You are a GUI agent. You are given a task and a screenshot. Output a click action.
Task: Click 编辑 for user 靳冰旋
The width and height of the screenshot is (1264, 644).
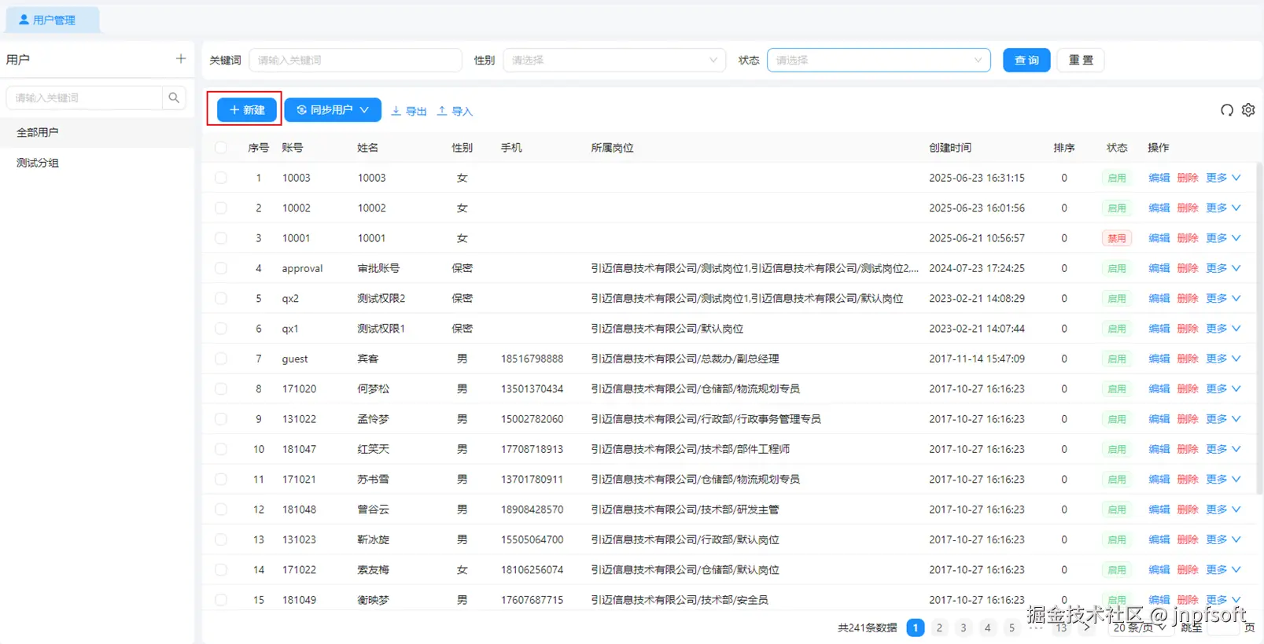coord(1159,539)
